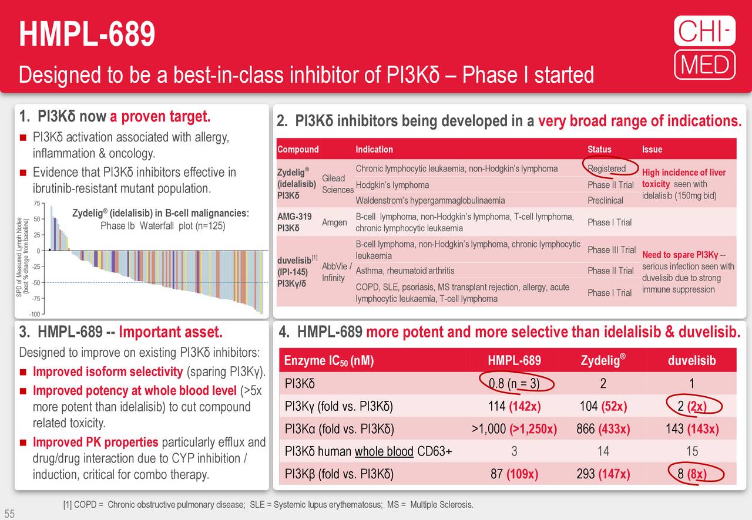752x520 pixels.
Task: Click the 'AMG-319 PI3Kδ' compound cell
Action: (x=294, y=222)
